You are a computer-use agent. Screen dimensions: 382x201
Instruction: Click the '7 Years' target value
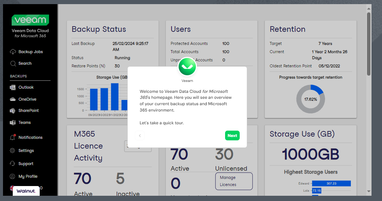click(x=325, y=43)
